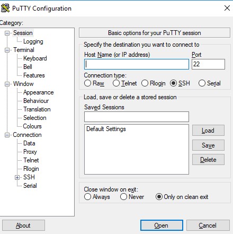Select Default Settings in saved sessions list

click(106, 129)
